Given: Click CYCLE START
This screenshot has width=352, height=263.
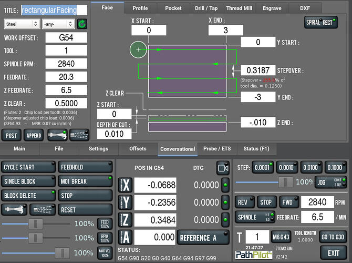Looking at the screenshot, I should coord(28,167).
